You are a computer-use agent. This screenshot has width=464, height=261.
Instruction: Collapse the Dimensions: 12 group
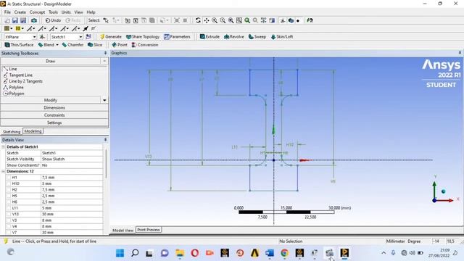tap(3, 172)
